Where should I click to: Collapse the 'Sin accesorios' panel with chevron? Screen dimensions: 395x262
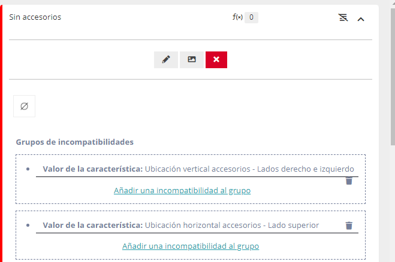[x=361, y=19]
